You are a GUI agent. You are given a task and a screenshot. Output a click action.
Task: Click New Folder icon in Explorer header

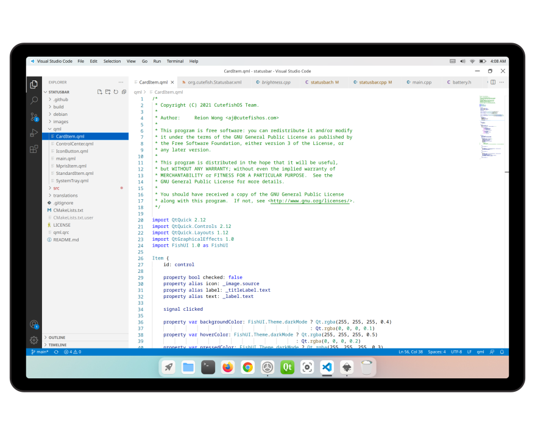[x=108, y=92]
